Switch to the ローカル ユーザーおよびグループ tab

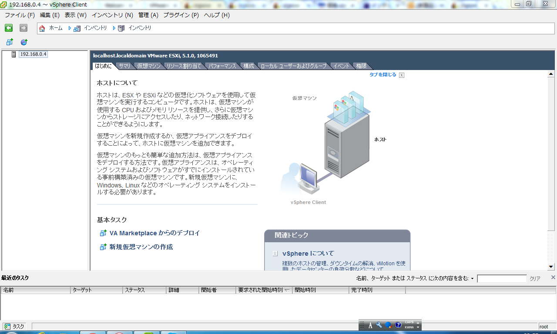(294, 66)
